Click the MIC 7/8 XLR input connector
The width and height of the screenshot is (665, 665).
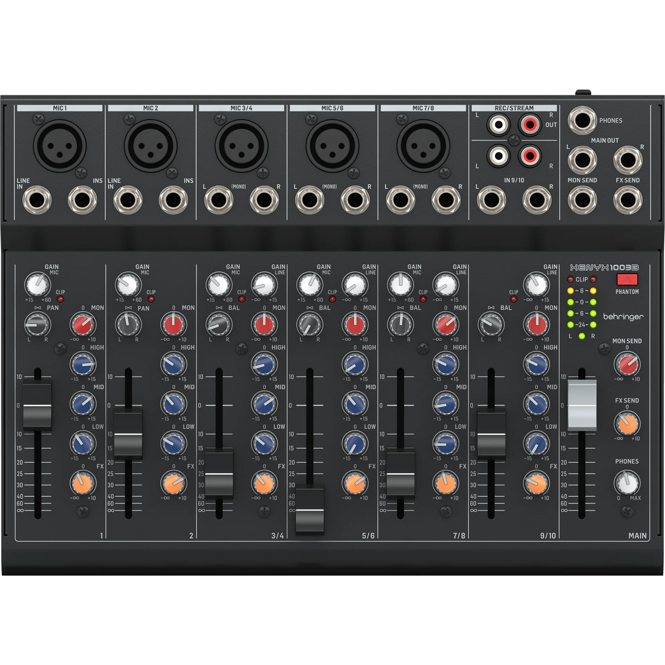click(423, 146)
